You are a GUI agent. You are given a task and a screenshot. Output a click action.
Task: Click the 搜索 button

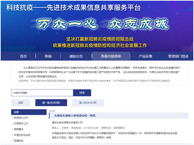pyautogui.click(x=82, y=93)
